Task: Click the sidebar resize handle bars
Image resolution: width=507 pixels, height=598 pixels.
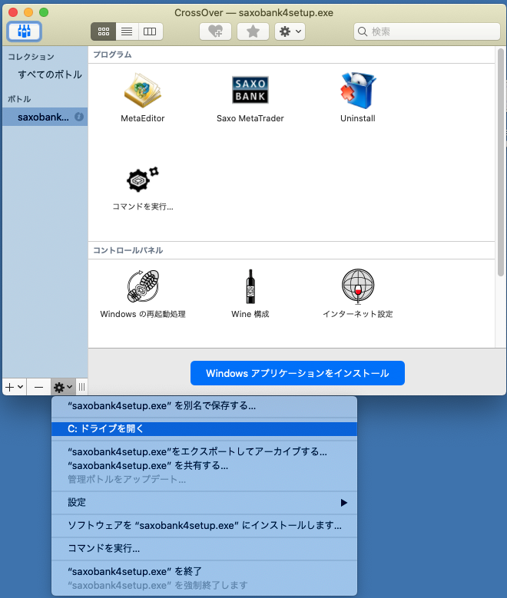Action: click(x=81, y=387)
